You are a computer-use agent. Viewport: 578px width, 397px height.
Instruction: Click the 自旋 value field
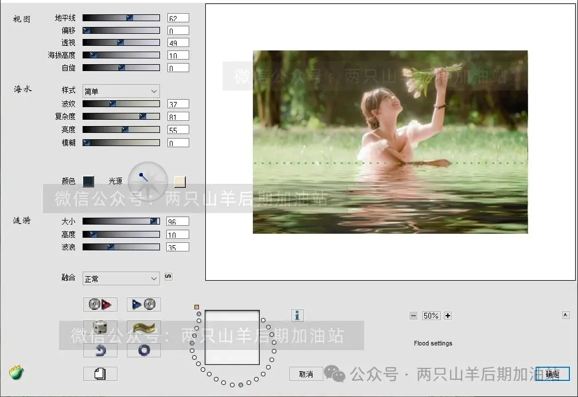178,68
